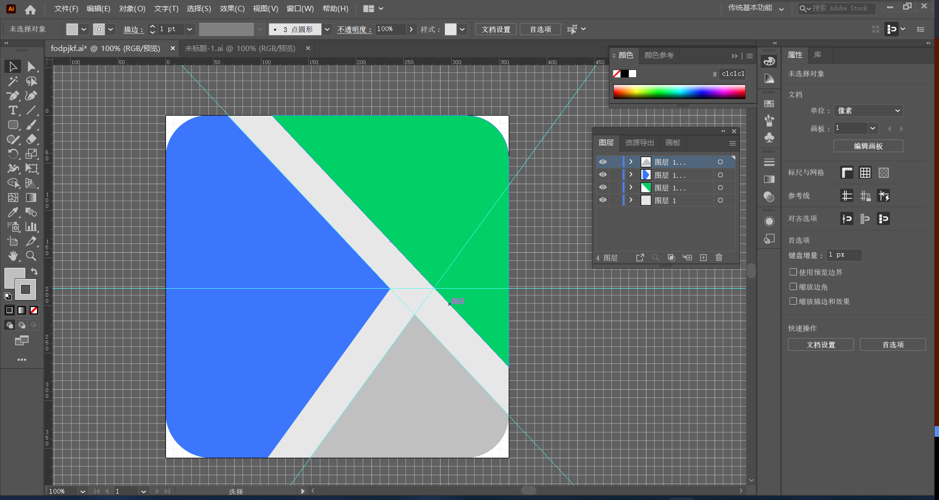This screenshot has height=500, width=939.
Task: Click hex color field c1c1c1
Action: click(x=733, y=74)
